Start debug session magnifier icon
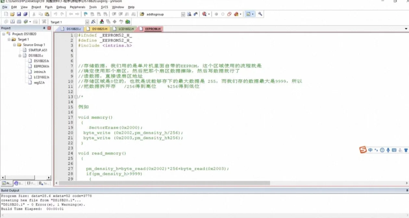This screenshot has height=218, width=409. (x=204, y=14)
